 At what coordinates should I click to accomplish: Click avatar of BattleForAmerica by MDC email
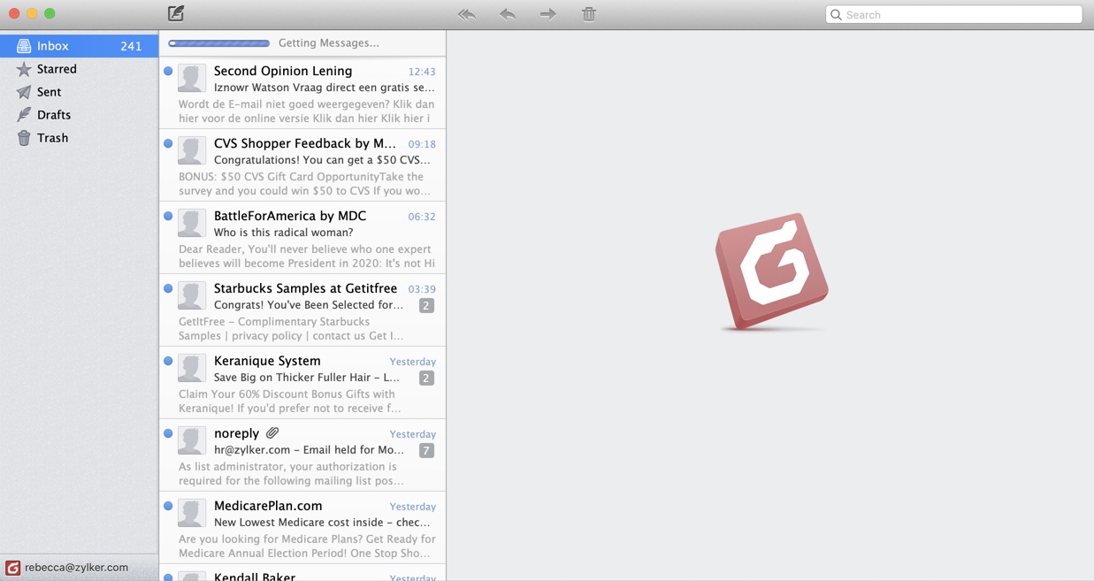click(x=191, y=223)
